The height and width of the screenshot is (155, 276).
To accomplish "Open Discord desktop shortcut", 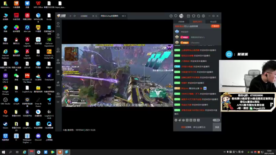I will tap(38, 137).
